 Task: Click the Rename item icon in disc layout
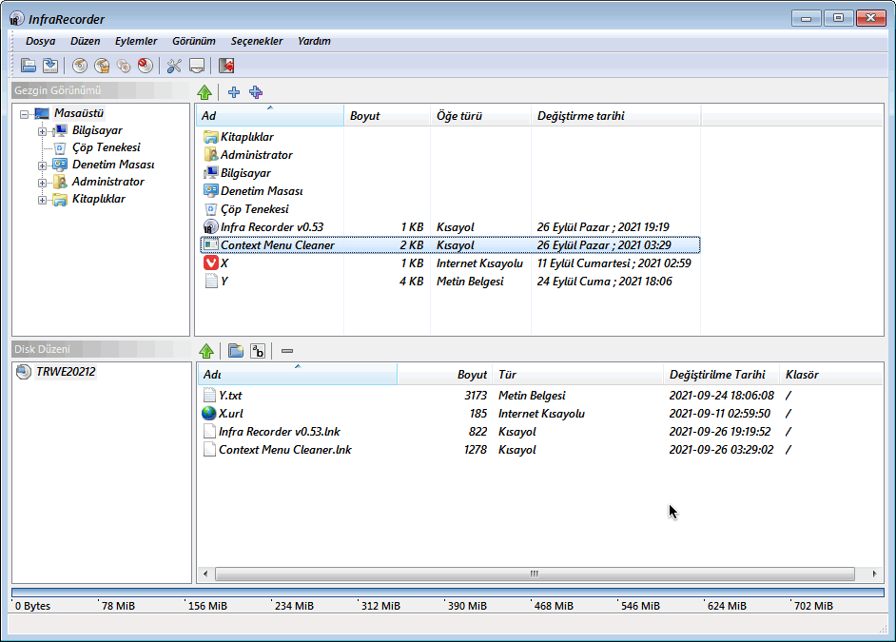click(x=258, y=351)
